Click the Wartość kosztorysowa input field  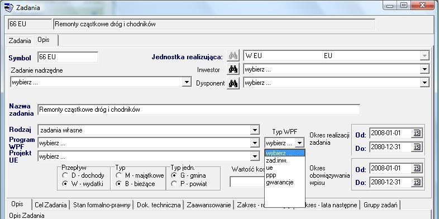pos(247,182)
